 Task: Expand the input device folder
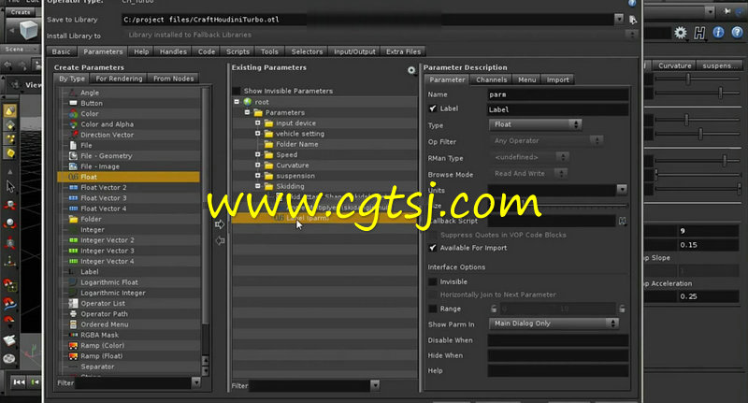[x=258, y=123]
